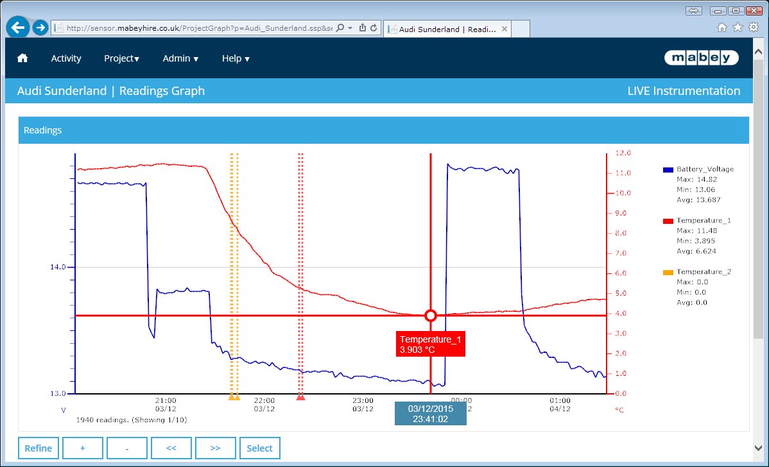Click the browser forward arrow
The image size is (769, 467).
(x=40, y=28)
